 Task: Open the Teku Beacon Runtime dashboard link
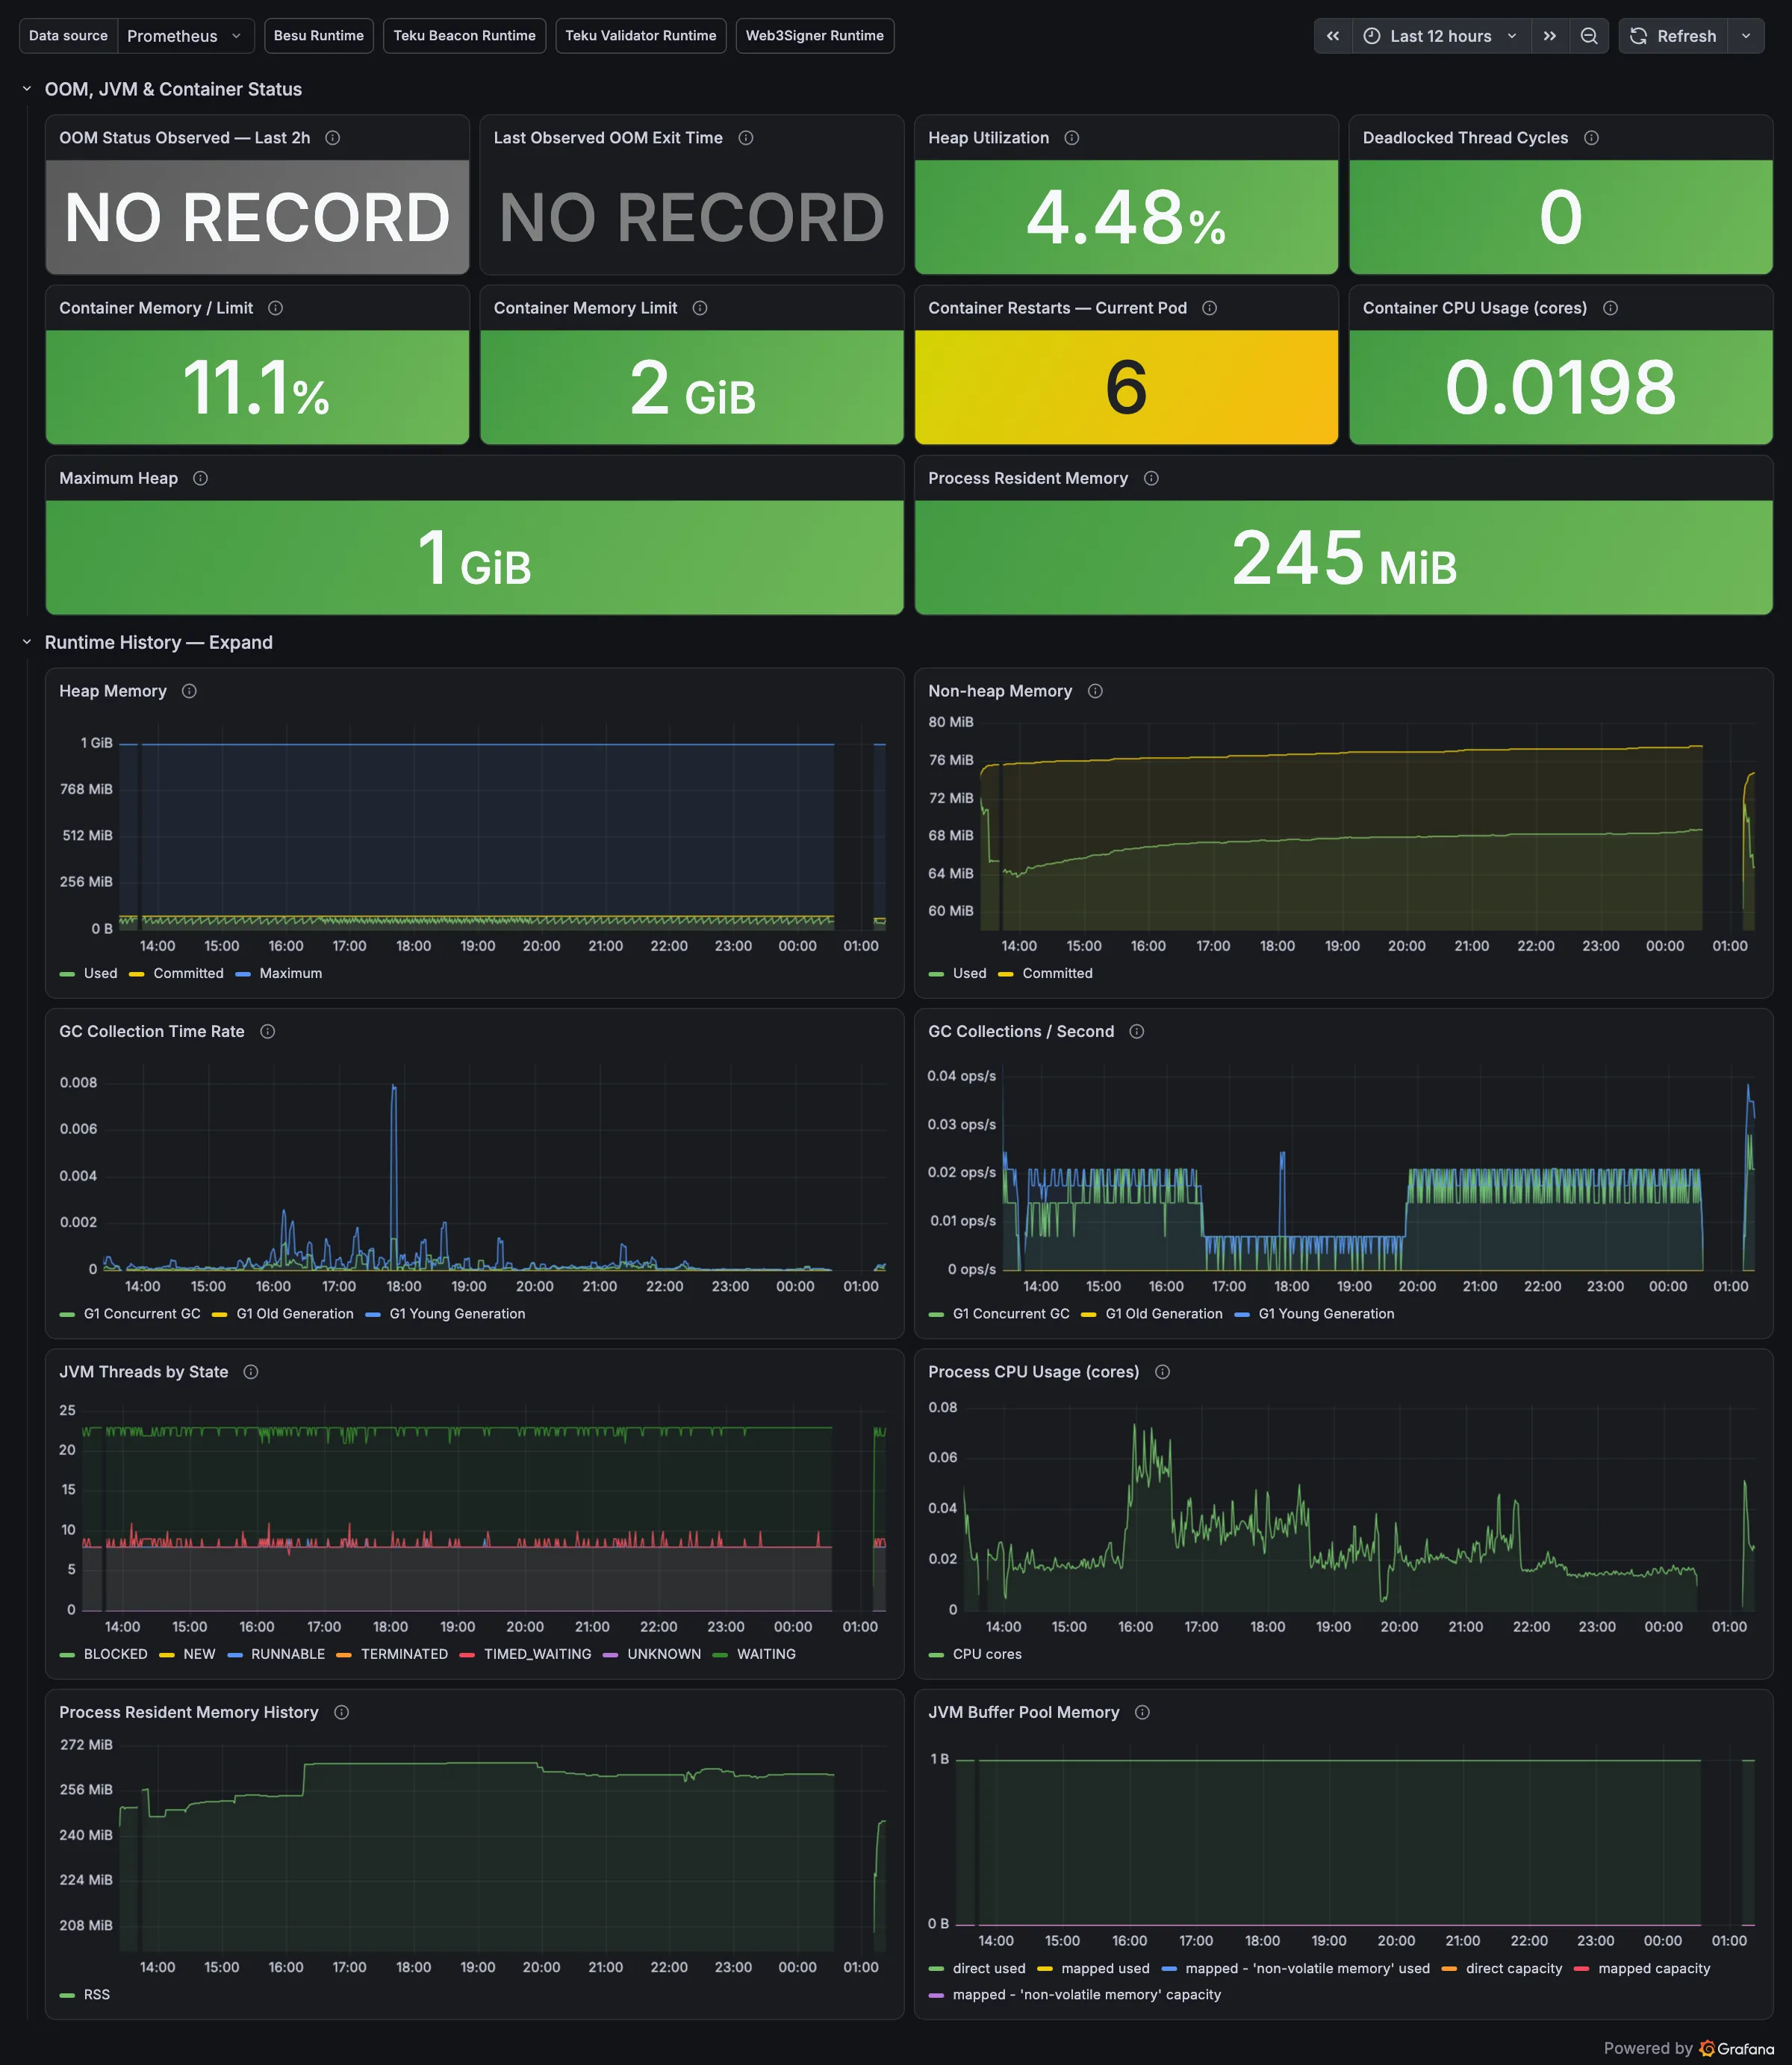pos(465,36)
